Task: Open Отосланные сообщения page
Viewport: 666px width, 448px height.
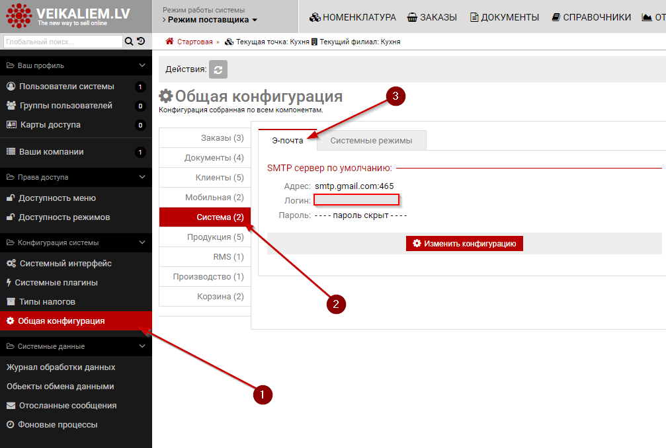Action: click(x=67, y=406)
